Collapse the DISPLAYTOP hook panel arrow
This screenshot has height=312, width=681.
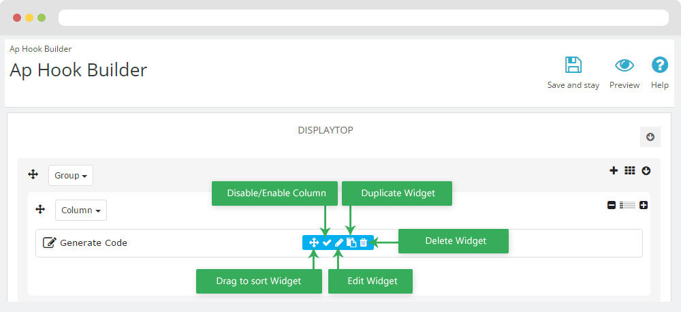tap(650, 137)
